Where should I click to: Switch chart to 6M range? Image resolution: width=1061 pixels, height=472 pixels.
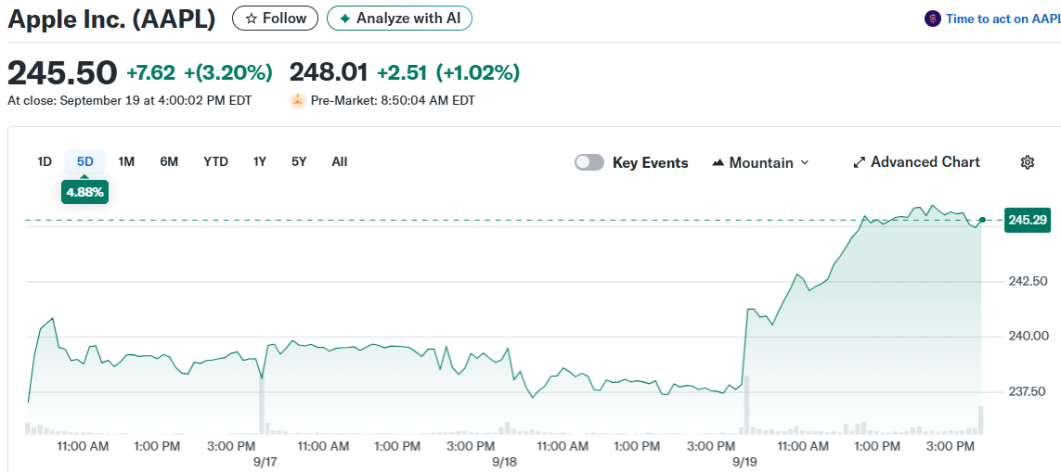click(169, 161)
